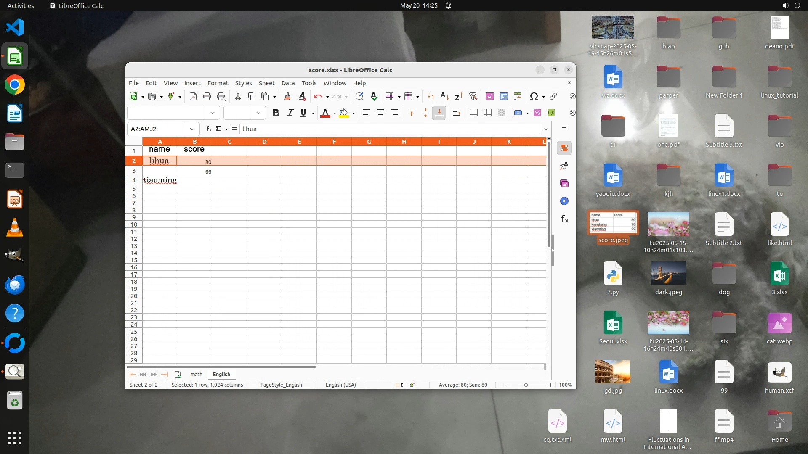Click the zoom slider in status bar
Screen dimensions: 808x454
click(526, 385)
